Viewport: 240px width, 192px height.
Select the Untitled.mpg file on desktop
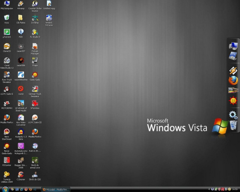coord(49,5)
